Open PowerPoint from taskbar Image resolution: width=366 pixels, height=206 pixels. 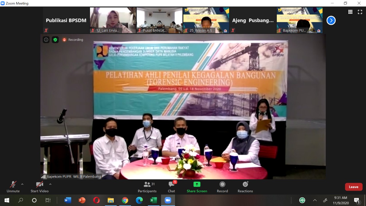(82, 200)
